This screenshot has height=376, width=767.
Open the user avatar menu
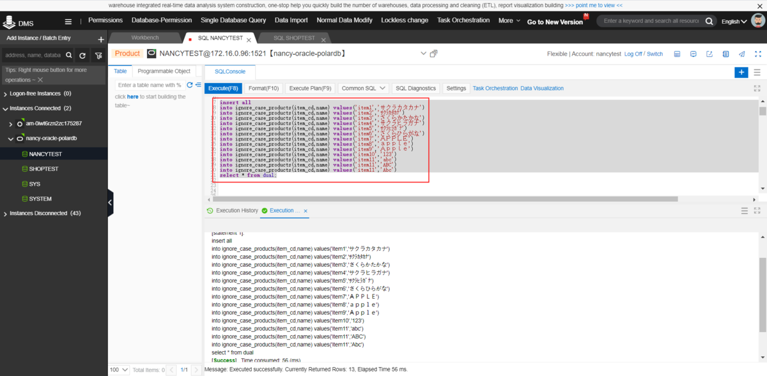[758, 20]
